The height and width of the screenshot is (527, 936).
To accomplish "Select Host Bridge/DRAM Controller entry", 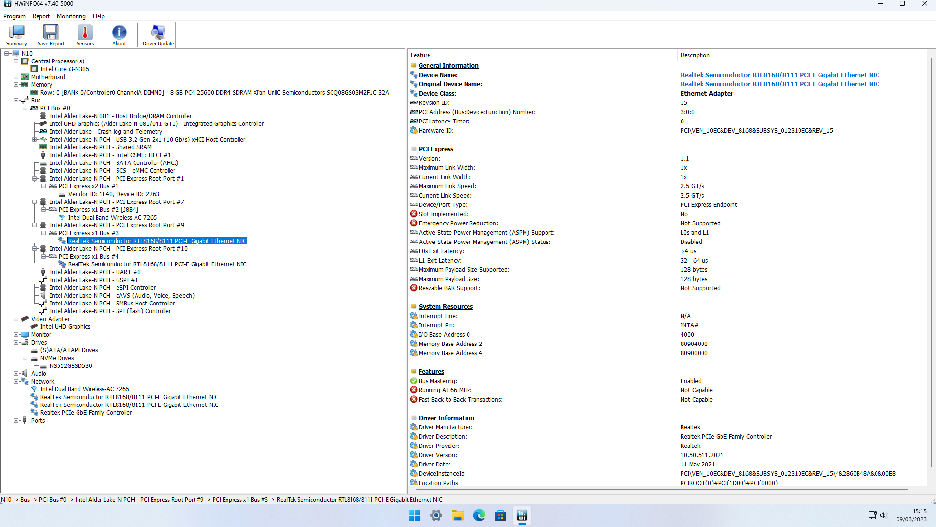I will (120, 116).
